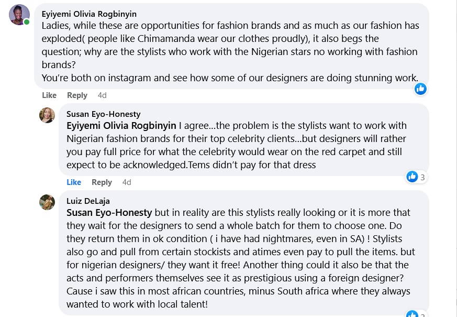The height and width of the screenshot is (317, 457).
Task: Open Susan Eyo-Honesty's author name link
Action: pos(103,114)
